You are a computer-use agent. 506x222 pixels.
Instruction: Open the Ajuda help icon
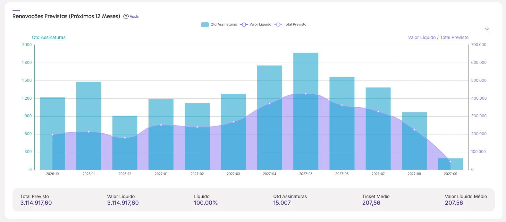pos(126,16)
